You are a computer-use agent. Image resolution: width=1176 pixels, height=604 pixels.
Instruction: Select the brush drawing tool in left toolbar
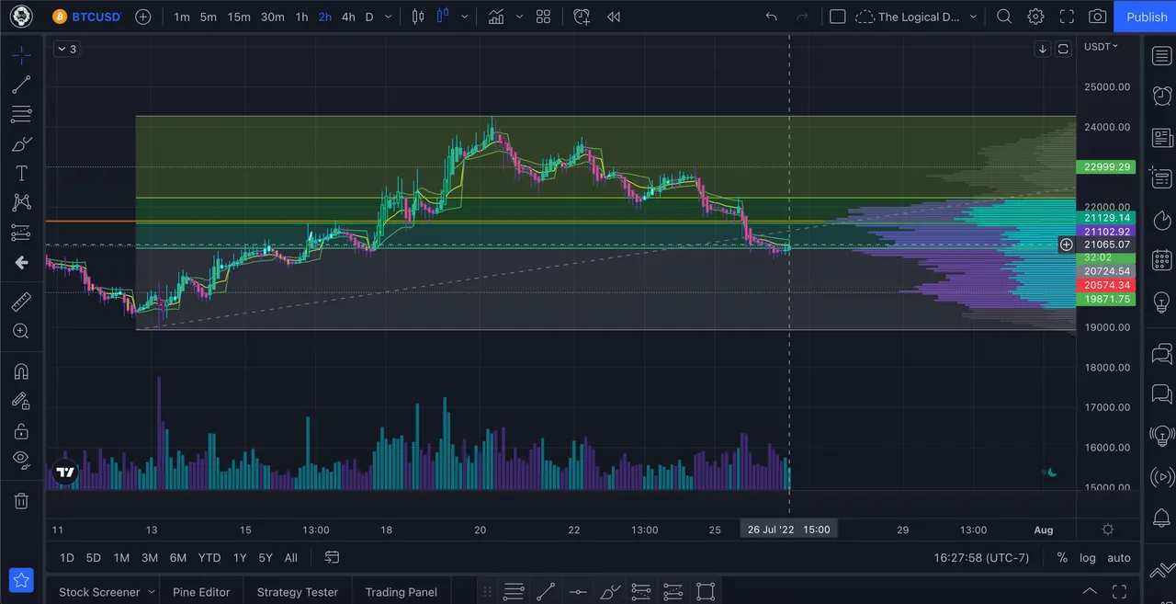click(21, 144)
